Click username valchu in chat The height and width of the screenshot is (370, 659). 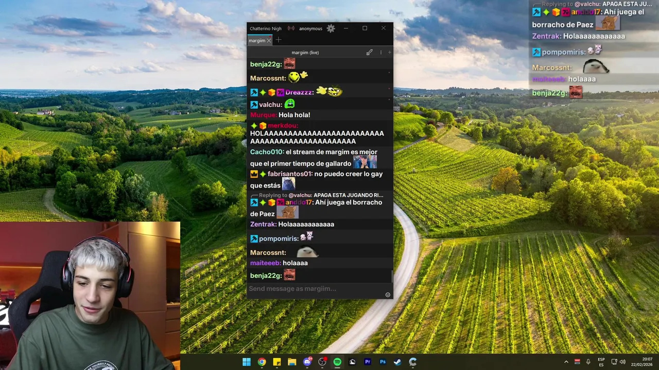(270, 105)
